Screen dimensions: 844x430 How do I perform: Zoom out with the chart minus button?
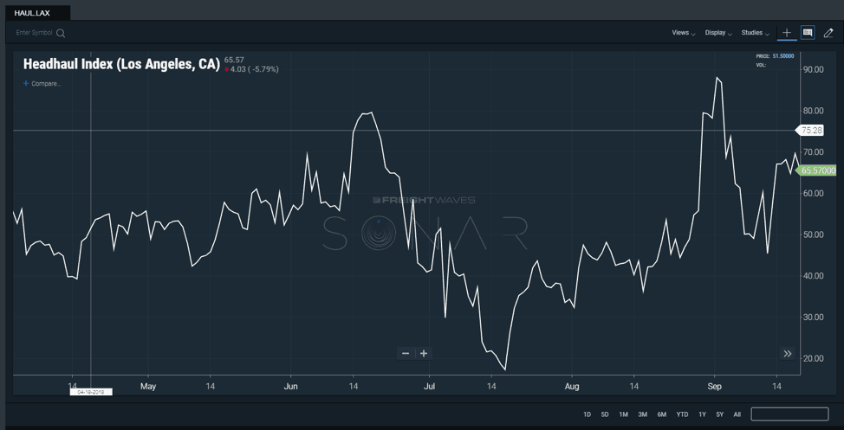click(x=406, y=353)
